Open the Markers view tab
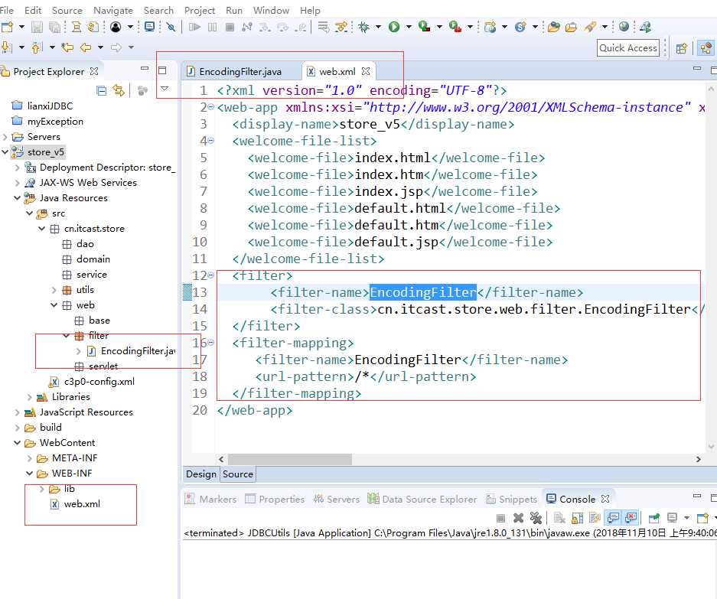This screenshot has width=717, height=599. click(210, 499)
